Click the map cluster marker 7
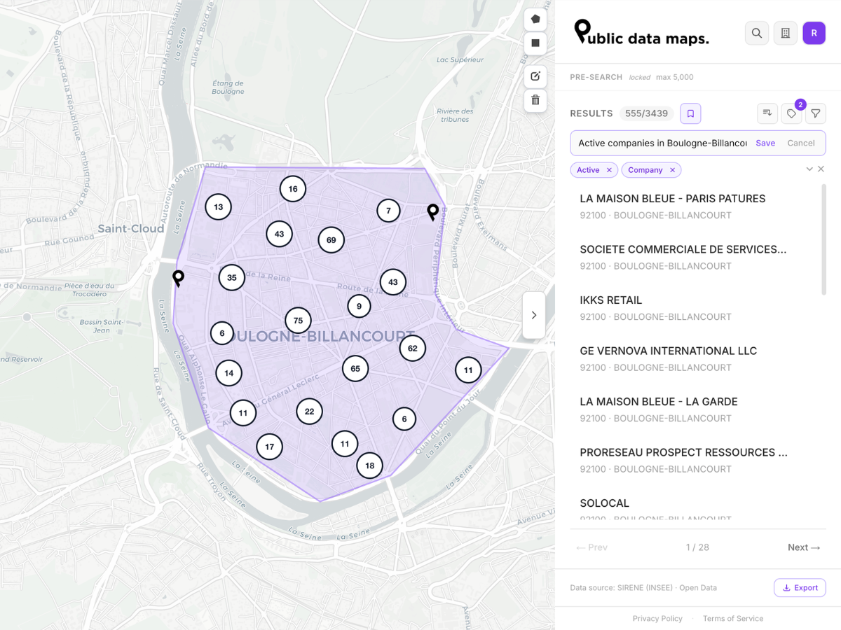 click(x=388, y=211)
